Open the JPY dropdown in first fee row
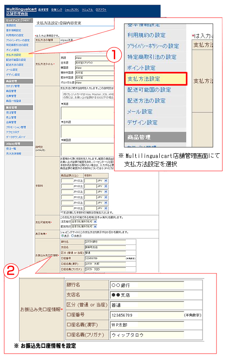 tap(102, 181)
